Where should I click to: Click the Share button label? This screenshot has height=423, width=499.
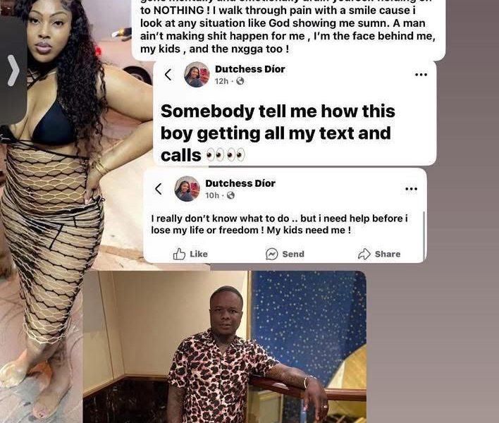[x=388, y=254]
